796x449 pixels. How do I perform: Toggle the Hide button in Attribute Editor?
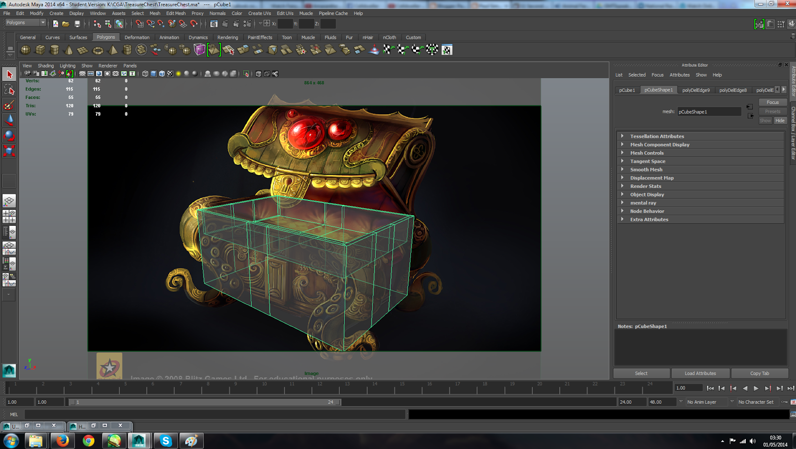[x=780, y=120]
